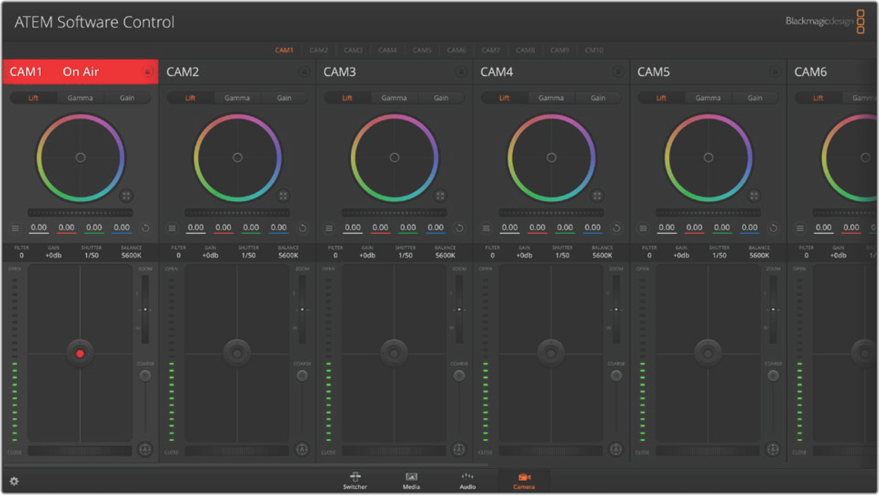Open CAM2 camera settings menu icon
Viewport: 879px width, 495px height.
pos(172,228)
